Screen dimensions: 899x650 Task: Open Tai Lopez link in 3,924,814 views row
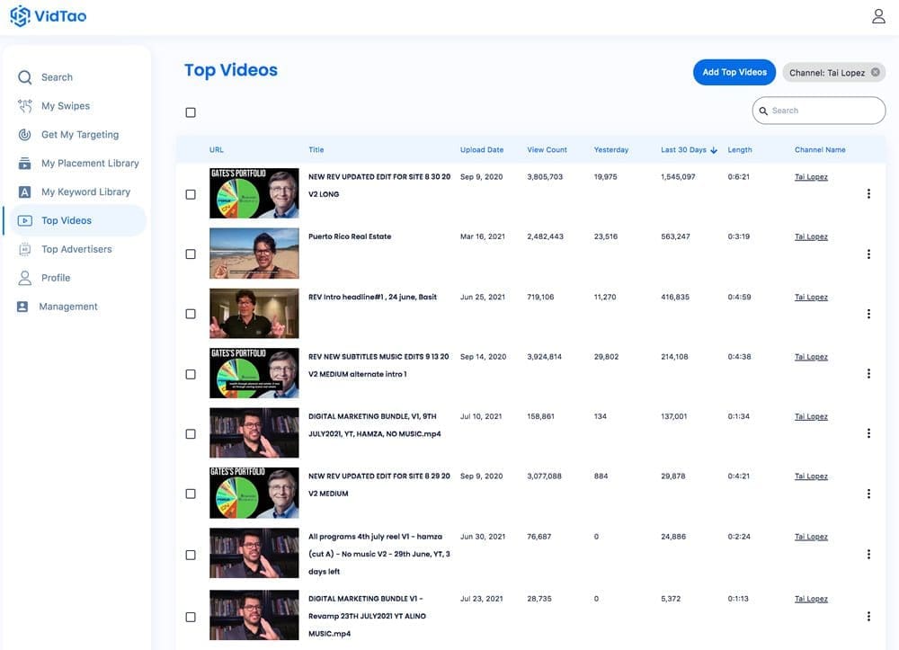[x=811, y=357]
